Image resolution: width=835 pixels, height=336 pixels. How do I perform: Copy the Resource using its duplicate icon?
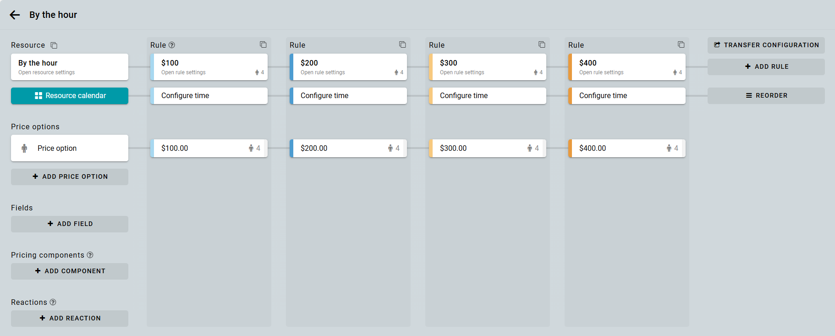tap(54, 45)
